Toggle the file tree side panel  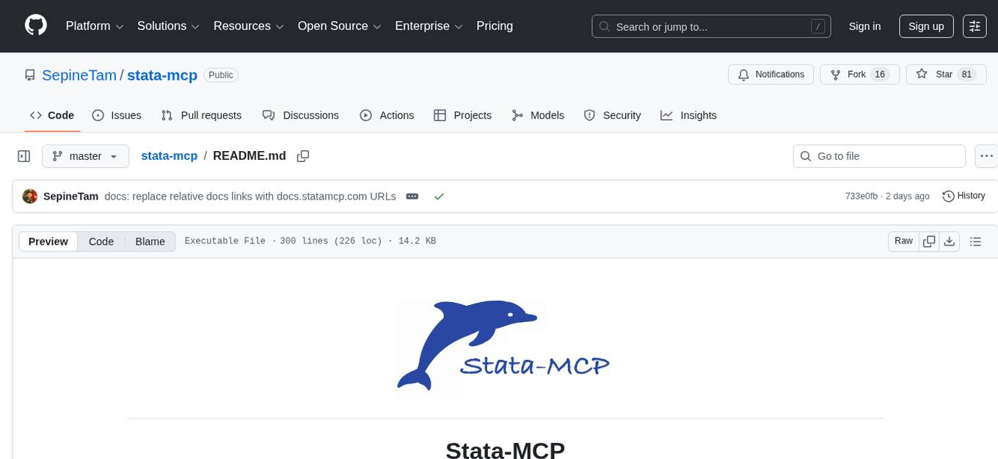coord(24,155)
